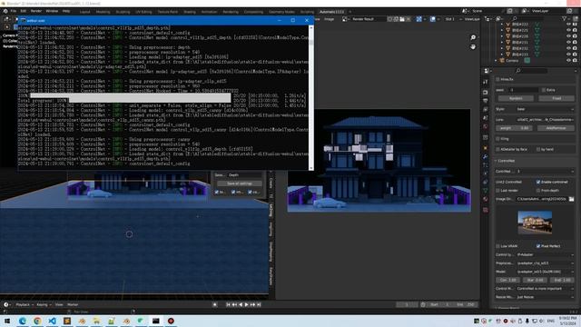Click the pan hand icon in image editor
This screenshot has height=327, width=581.
[473, 47]
